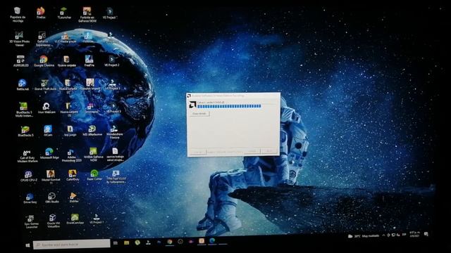
Task: Select the Battle.net desktop shortcut
Action: pos(23,85)
